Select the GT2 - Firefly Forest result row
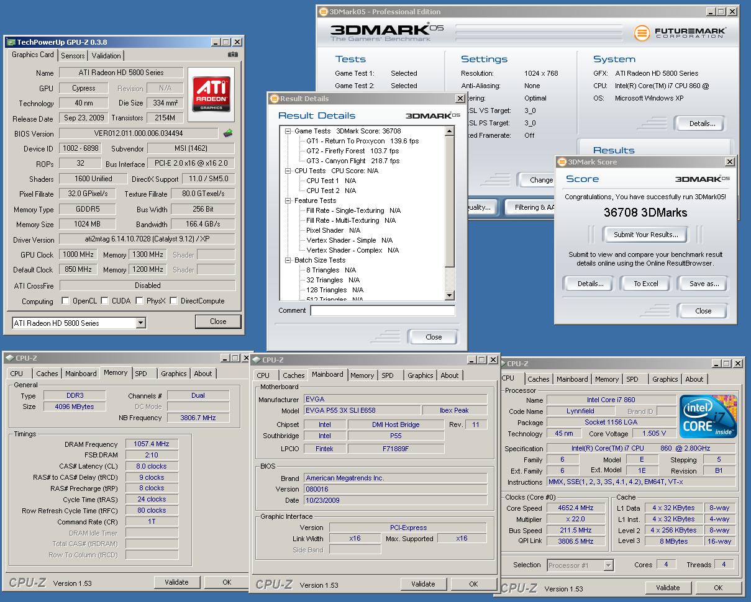Image resolution: width=751 pixels, height=602 pixels. pyautogui.click(x=352, y=151)
